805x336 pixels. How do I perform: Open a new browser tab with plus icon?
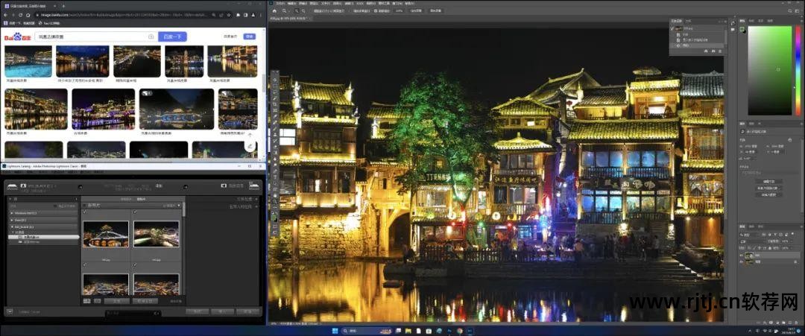coord(63,6)
